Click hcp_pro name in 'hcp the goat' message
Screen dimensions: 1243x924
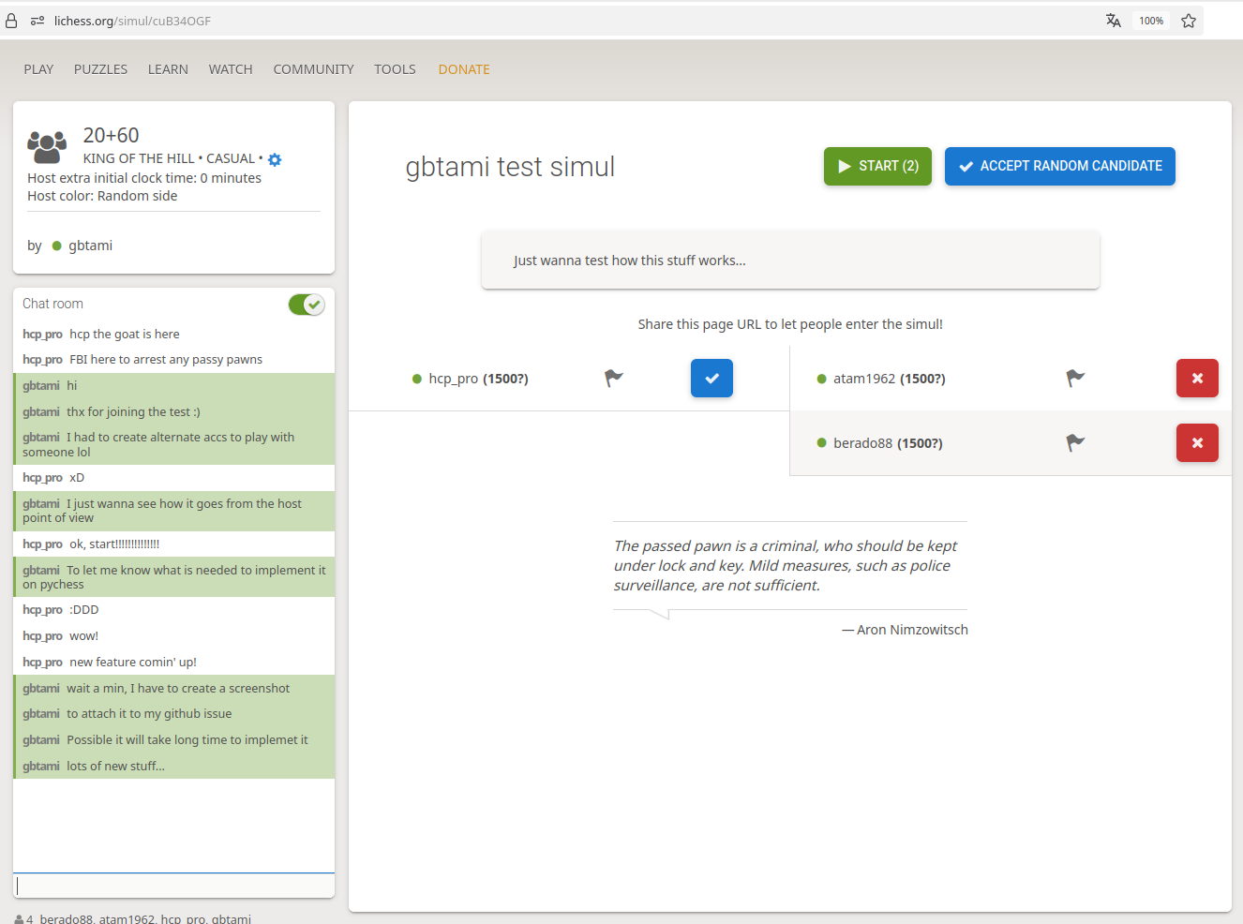pos(42,335)
